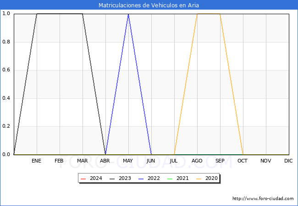Click the 1.0 y-axis value
This screenshot has width=298, height=206.
point(6,14)
